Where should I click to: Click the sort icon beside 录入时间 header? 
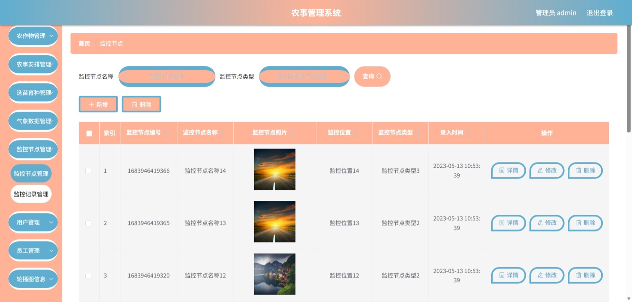tap(469, 133)
